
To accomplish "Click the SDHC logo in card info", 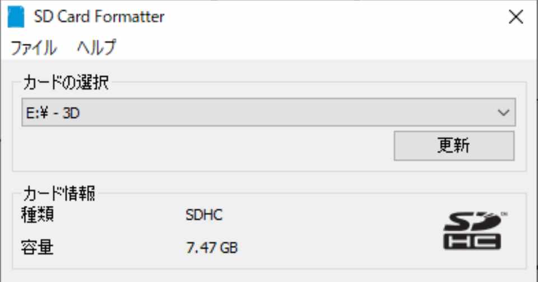I will (x=472, y=230).
